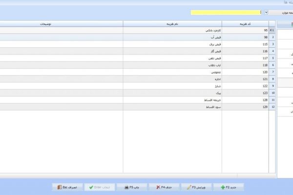Click row header number 5
The height and width of the screenshot is (195, 293).
[x=272, y=58]
